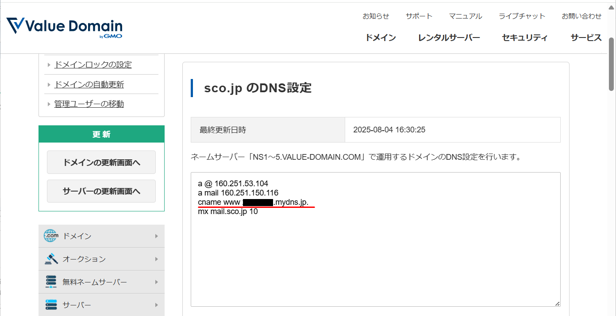This screenshot has height=316, width=616.
Task: Click the text area resize handle
Action: pos(557,303)
